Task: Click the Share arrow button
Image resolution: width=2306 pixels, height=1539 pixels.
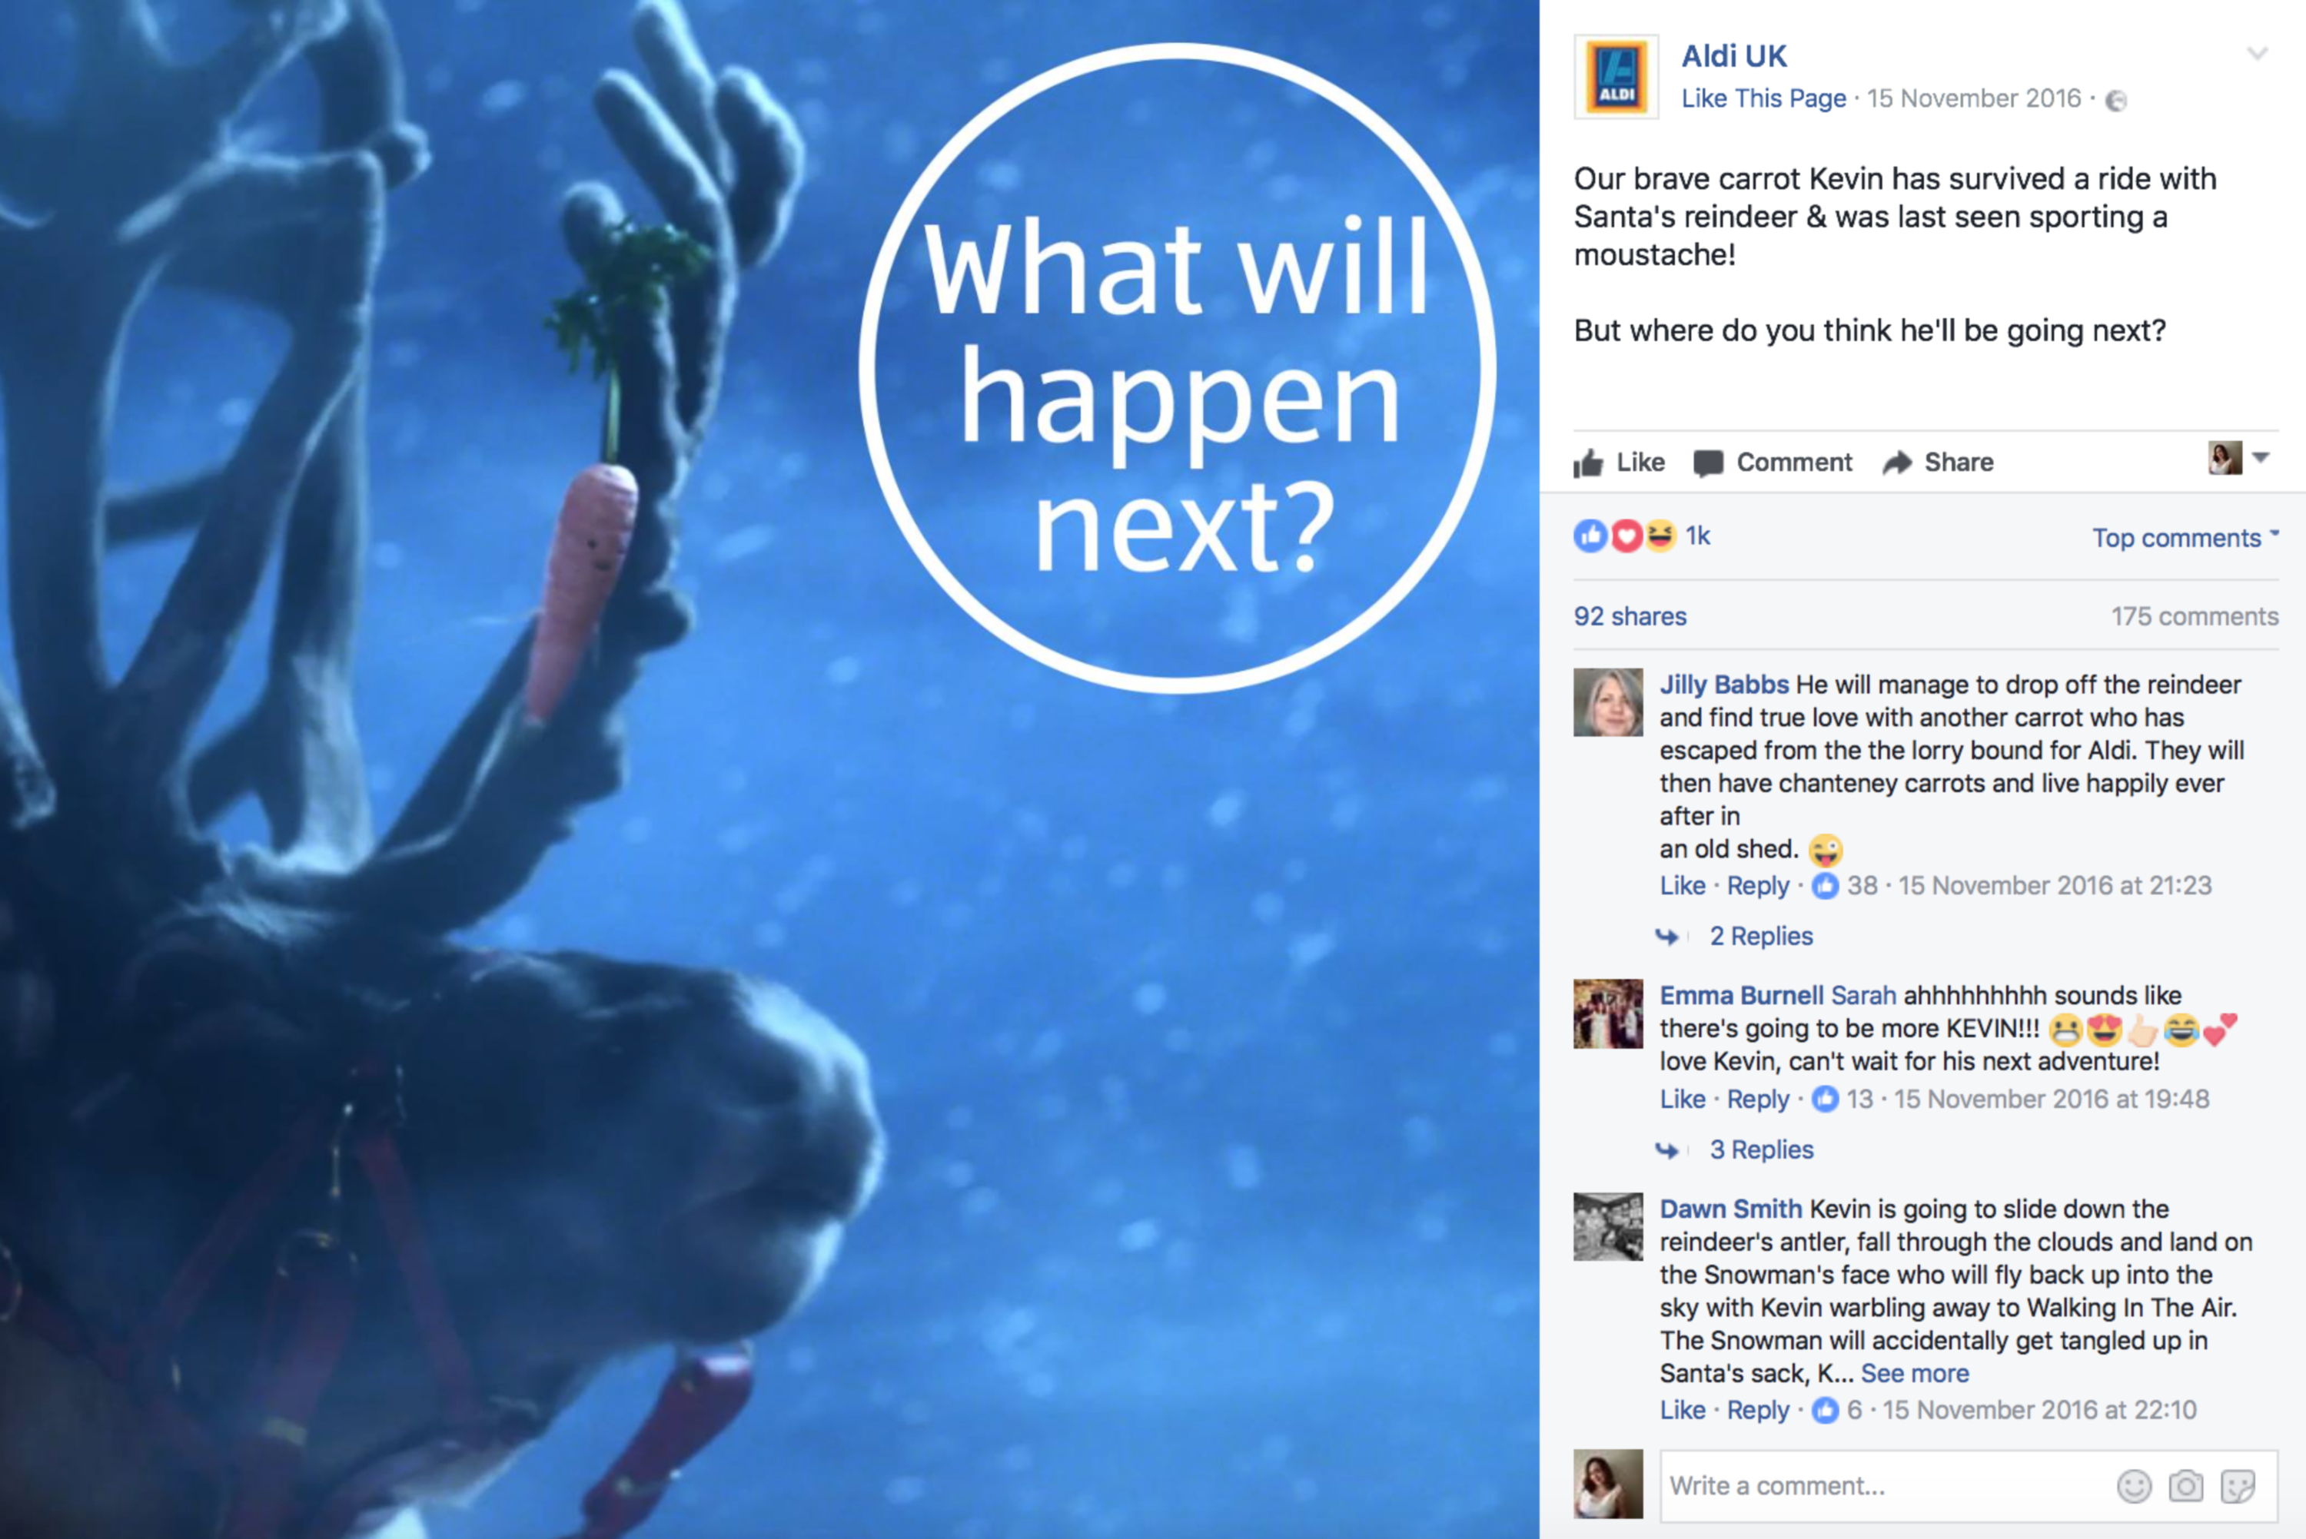Action: (x=1938, y=463)
